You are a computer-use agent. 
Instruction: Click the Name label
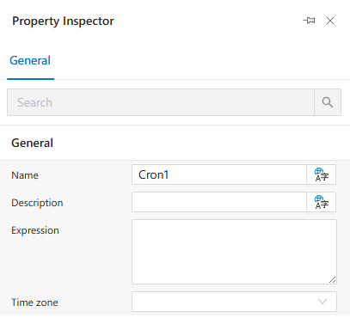(25, 175)
